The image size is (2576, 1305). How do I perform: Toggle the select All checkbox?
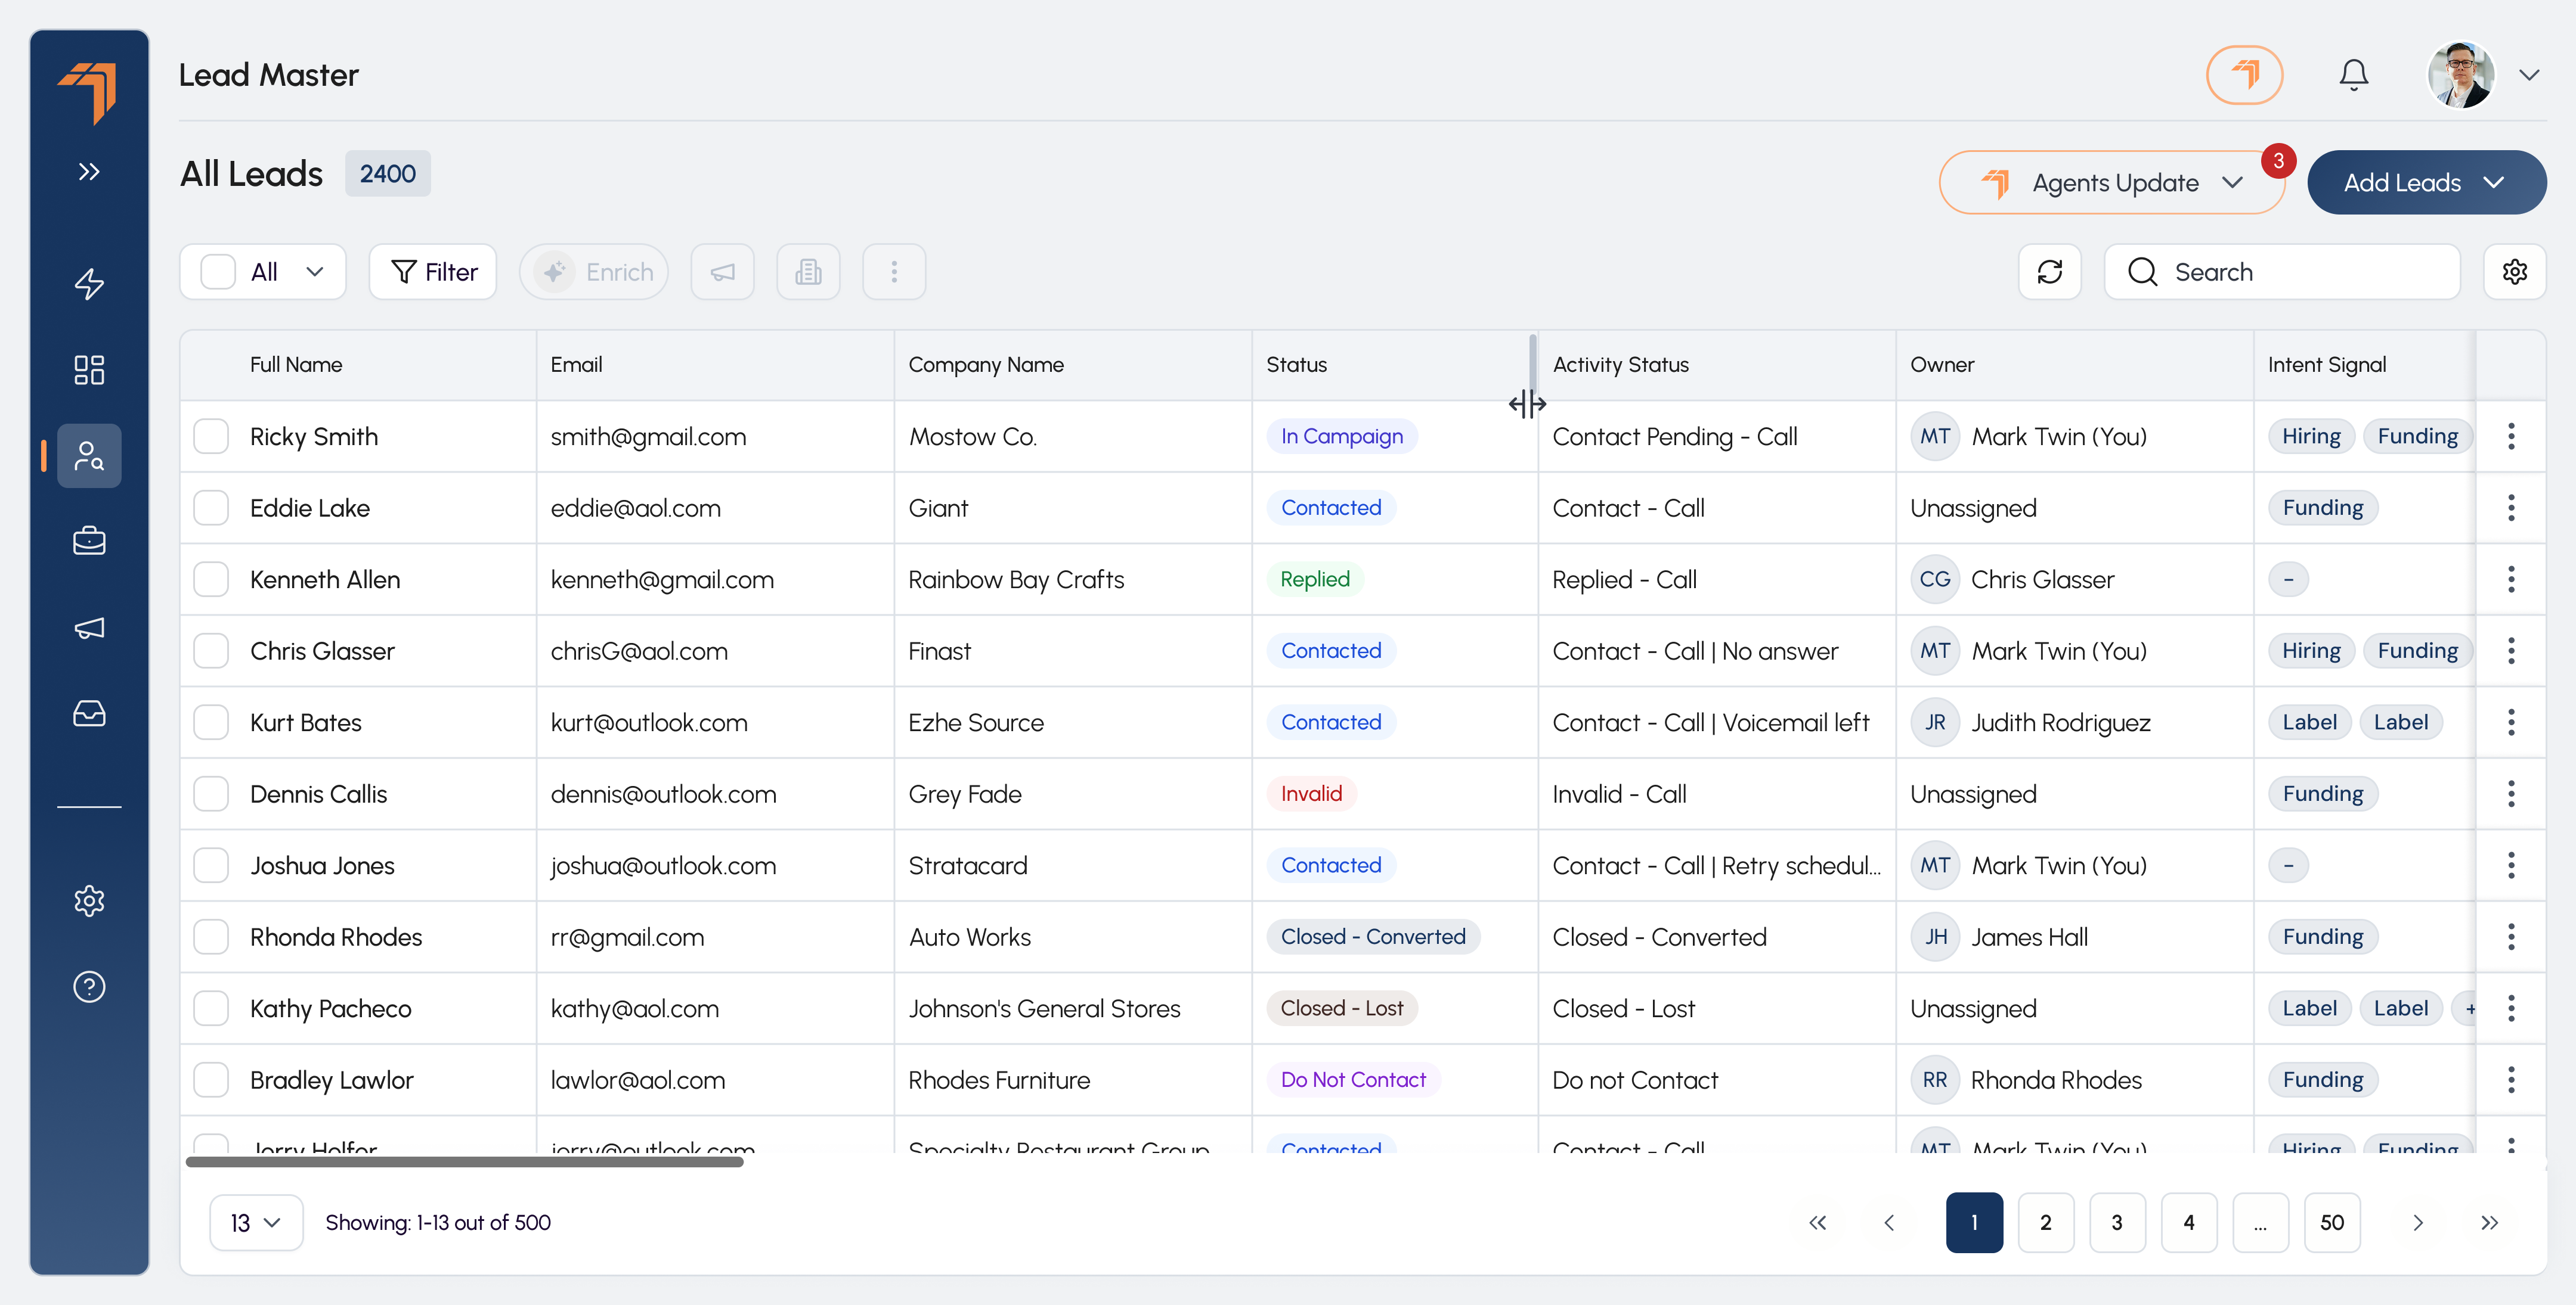[x=218, y=272]
